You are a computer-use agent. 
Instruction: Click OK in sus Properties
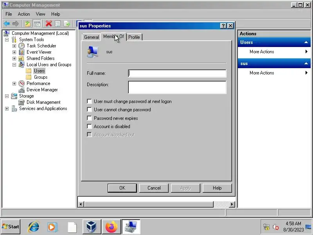(122, 188)
